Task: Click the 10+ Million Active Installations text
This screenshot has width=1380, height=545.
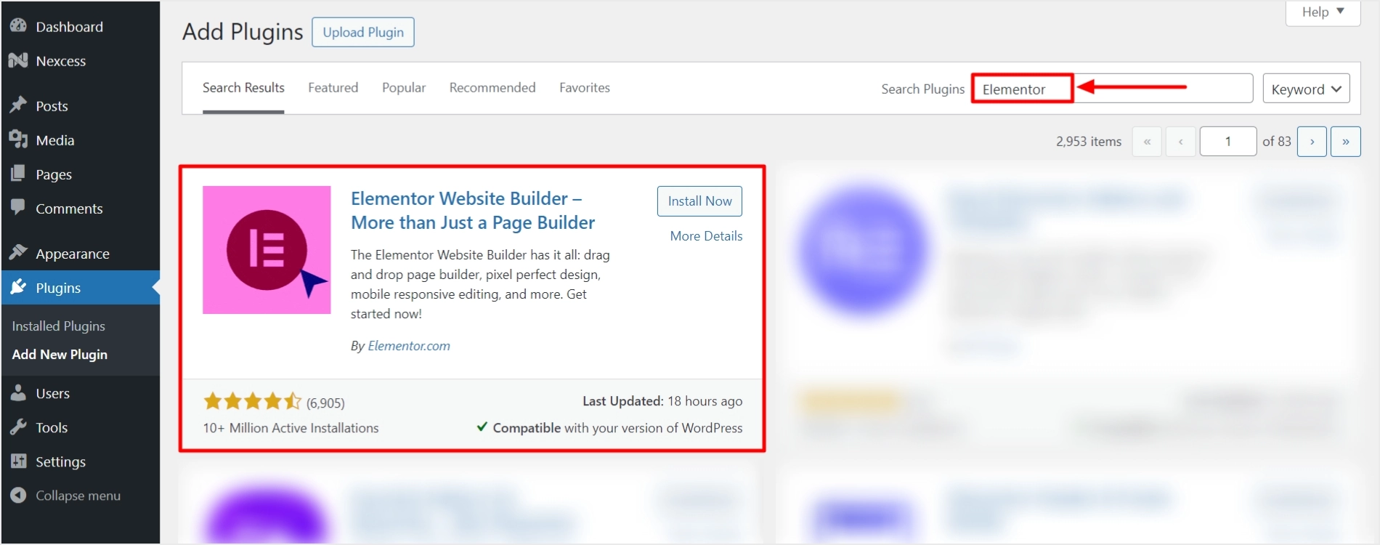Action: [291, 428]
